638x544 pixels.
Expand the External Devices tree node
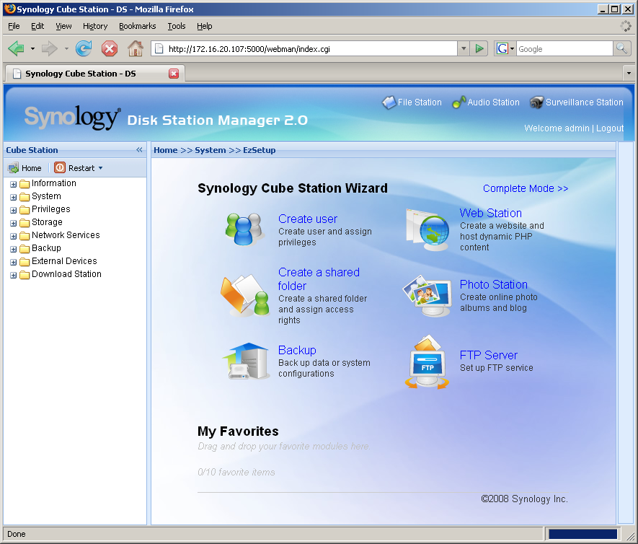coord(14,262)
